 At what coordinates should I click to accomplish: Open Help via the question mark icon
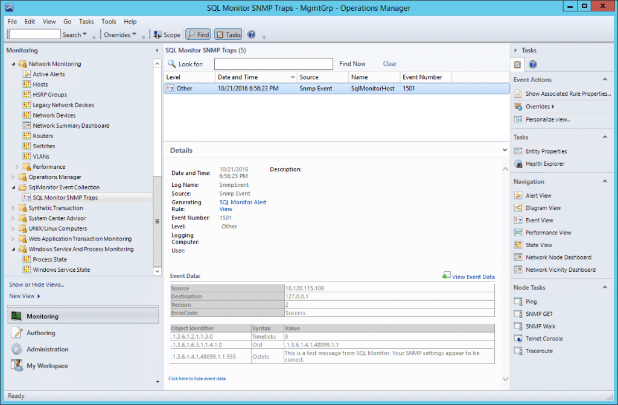pos(251,34)
